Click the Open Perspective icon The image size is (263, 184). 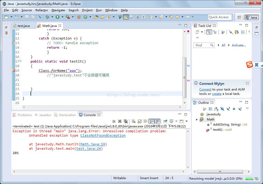[239, 17]
